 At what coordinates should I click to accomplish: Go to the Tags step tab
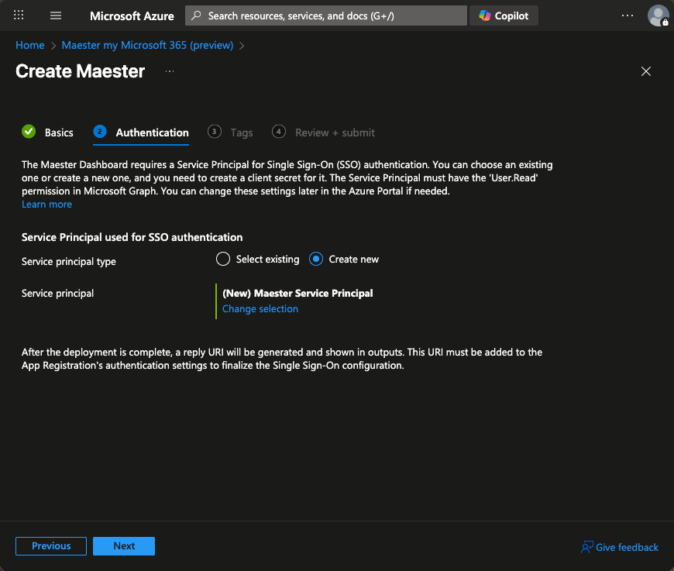241,132
